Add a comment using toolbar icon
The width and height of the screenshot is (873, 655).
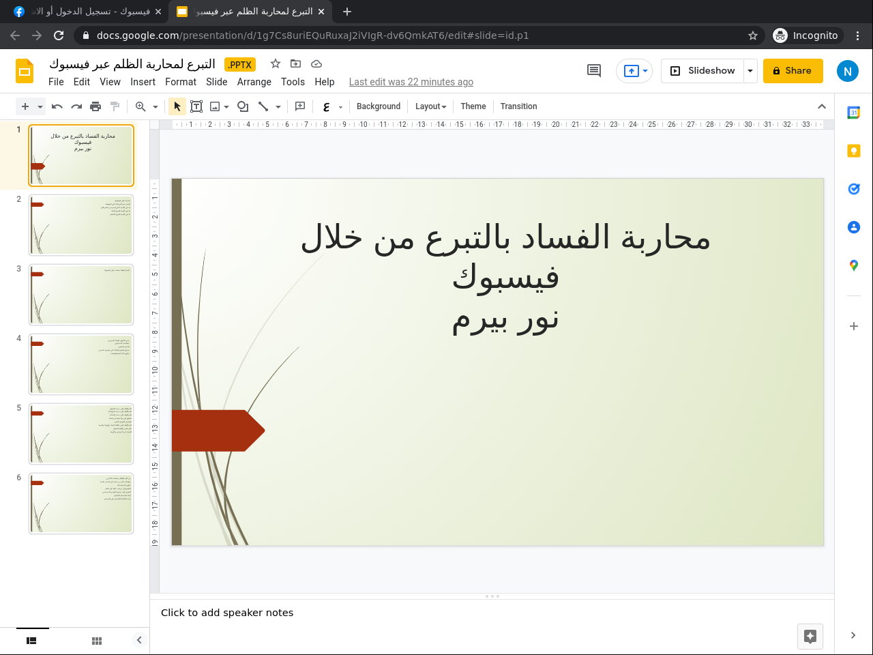(300, 106)
